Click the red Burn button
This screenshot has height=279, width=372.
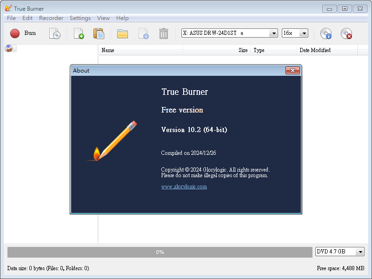[x=23, y=33]
